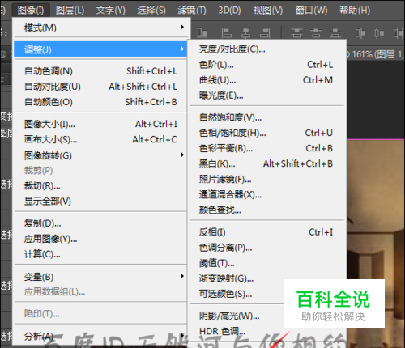Open 色阶(L) adjustment

tap(266, 65)
